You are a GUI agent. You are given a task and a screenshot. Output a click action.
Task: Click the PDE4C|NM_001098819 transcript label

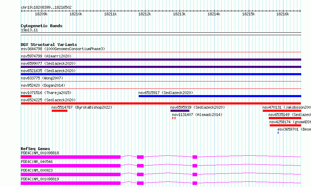click(x=40, y=179)
